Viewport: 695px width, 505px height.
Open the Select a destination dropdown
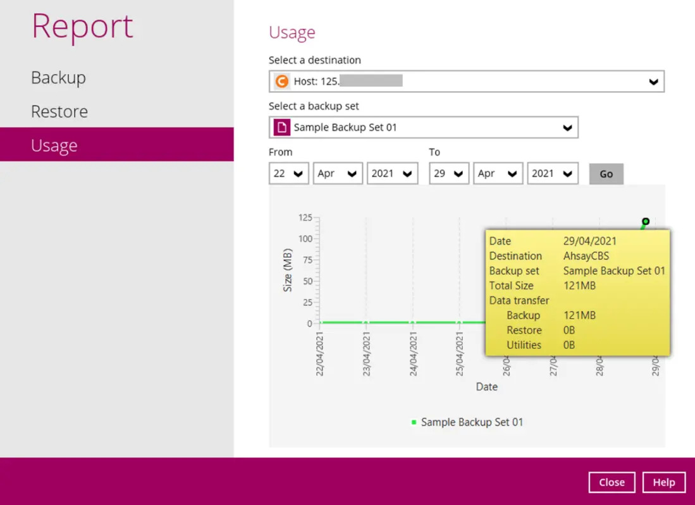[466, 81]
